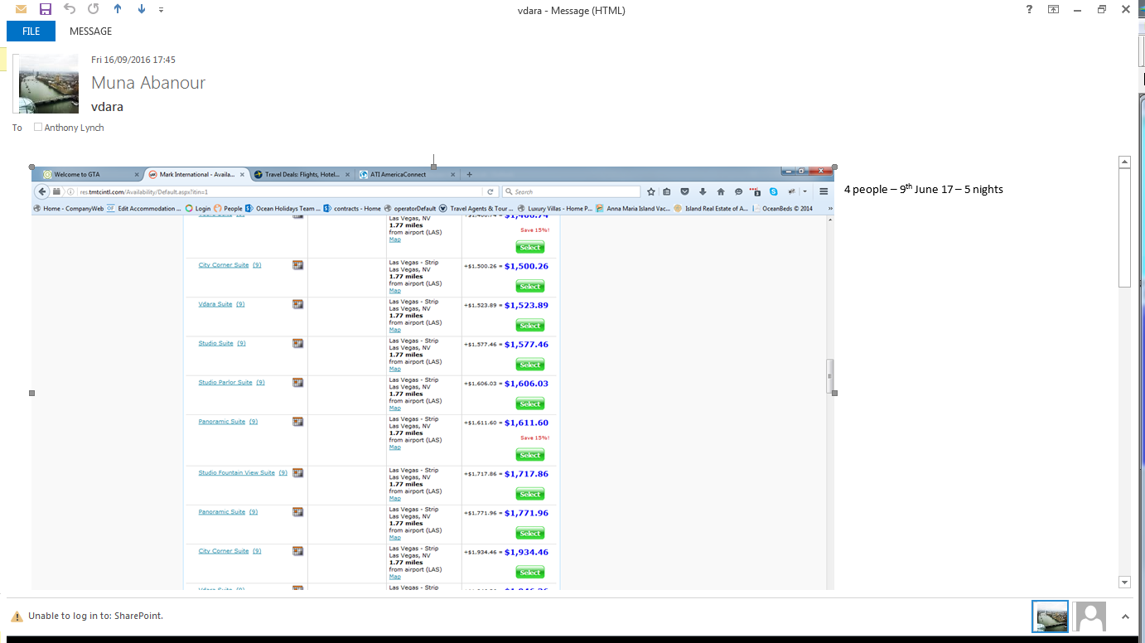Click the $1,611.60 price text
1145x643 pixels.
tap(526, 423)
